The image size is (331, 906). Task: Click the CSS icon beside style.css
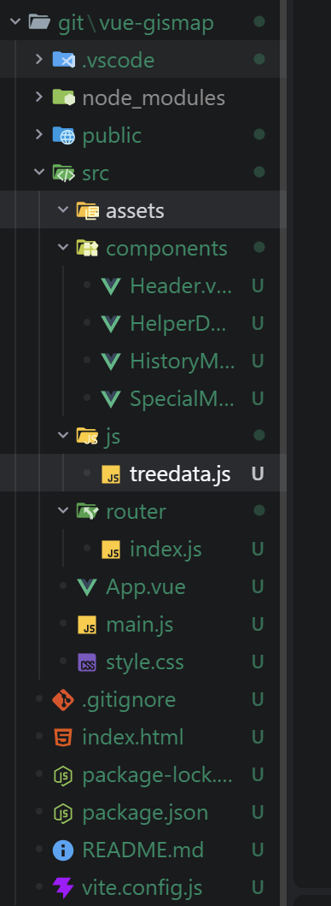click(x=87, y=662)
